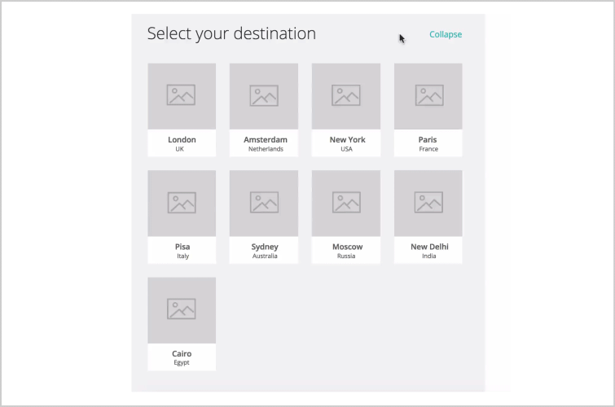Select the London city name label

coord(182,139)
